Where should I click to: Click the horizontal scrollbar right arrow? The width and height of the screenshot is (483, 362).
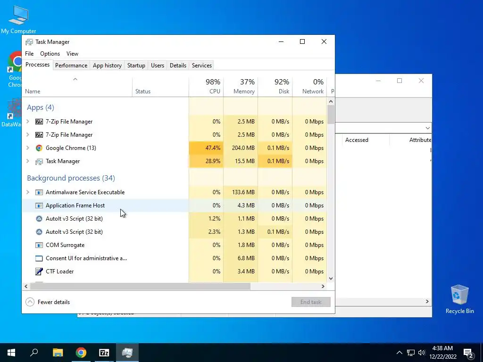point(323,286)
